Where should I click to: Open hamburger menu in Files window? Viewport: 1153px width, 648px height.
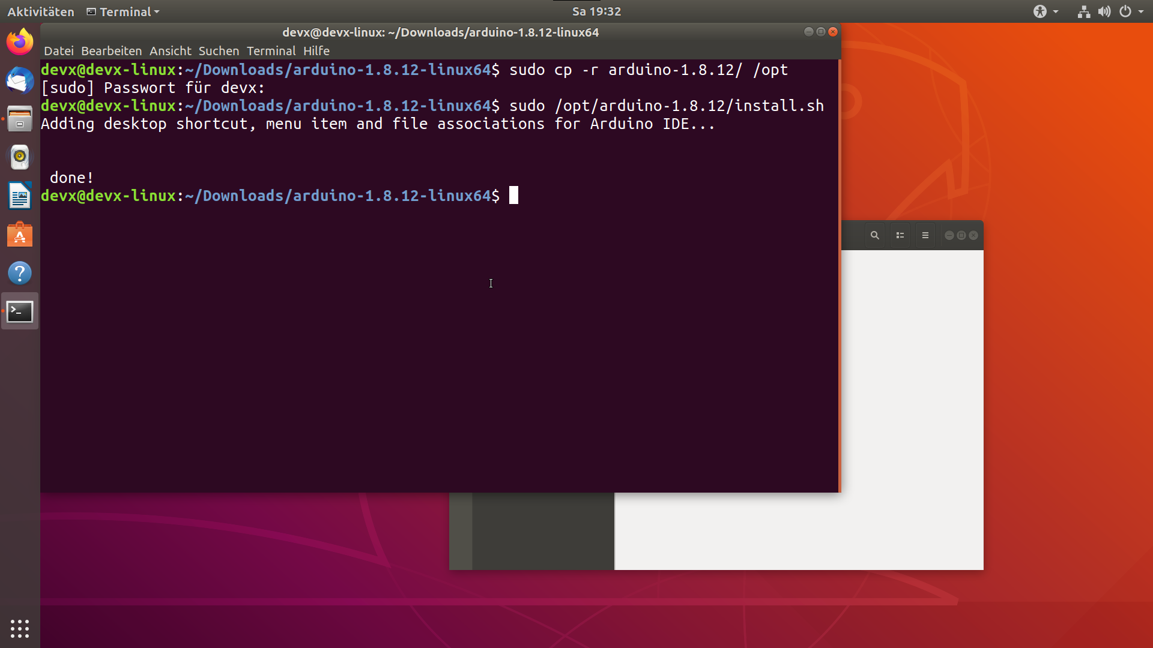point(925,235)
